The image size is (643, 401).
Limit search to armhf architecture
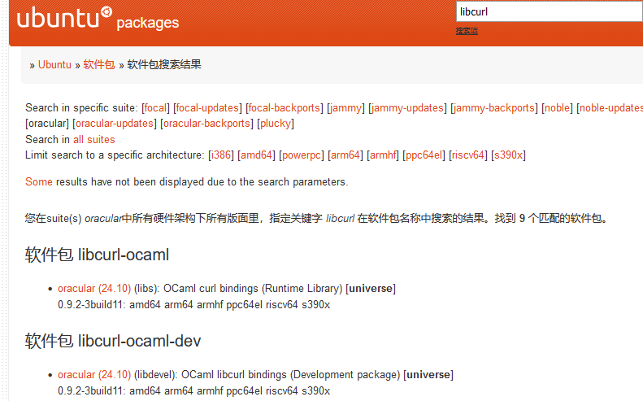pos(383,155)
